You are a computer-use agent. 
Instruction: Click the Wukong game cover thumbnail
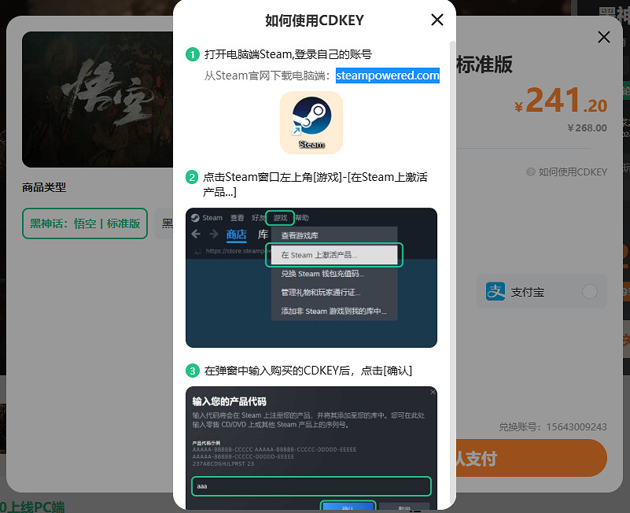(x=94, y=98)
